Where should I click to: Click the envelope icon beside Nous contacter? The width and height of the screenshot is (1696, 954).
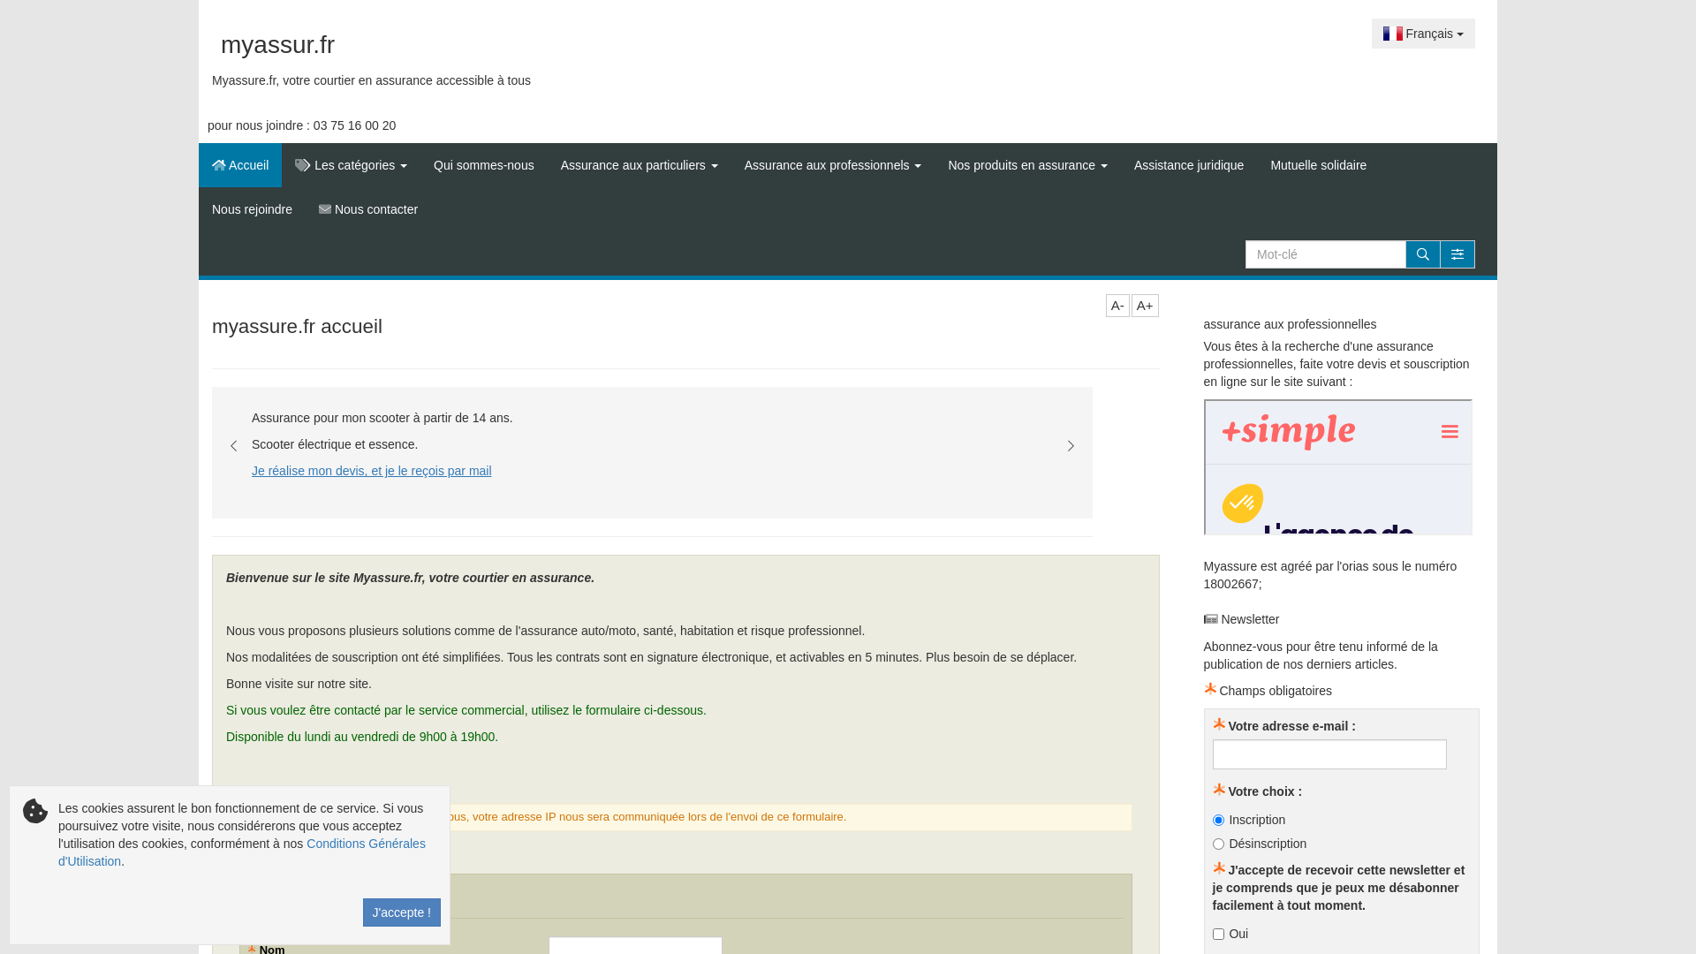coord(325,209)
